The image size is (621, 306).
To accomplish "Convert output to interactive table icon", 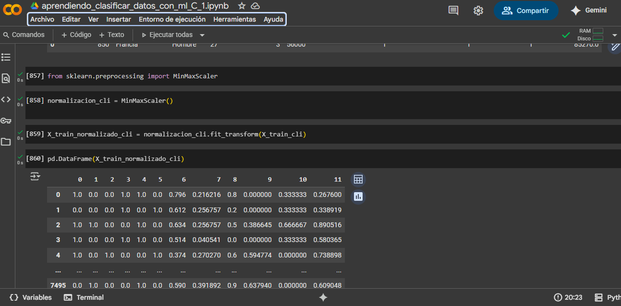I will click(x=358, y=179).
